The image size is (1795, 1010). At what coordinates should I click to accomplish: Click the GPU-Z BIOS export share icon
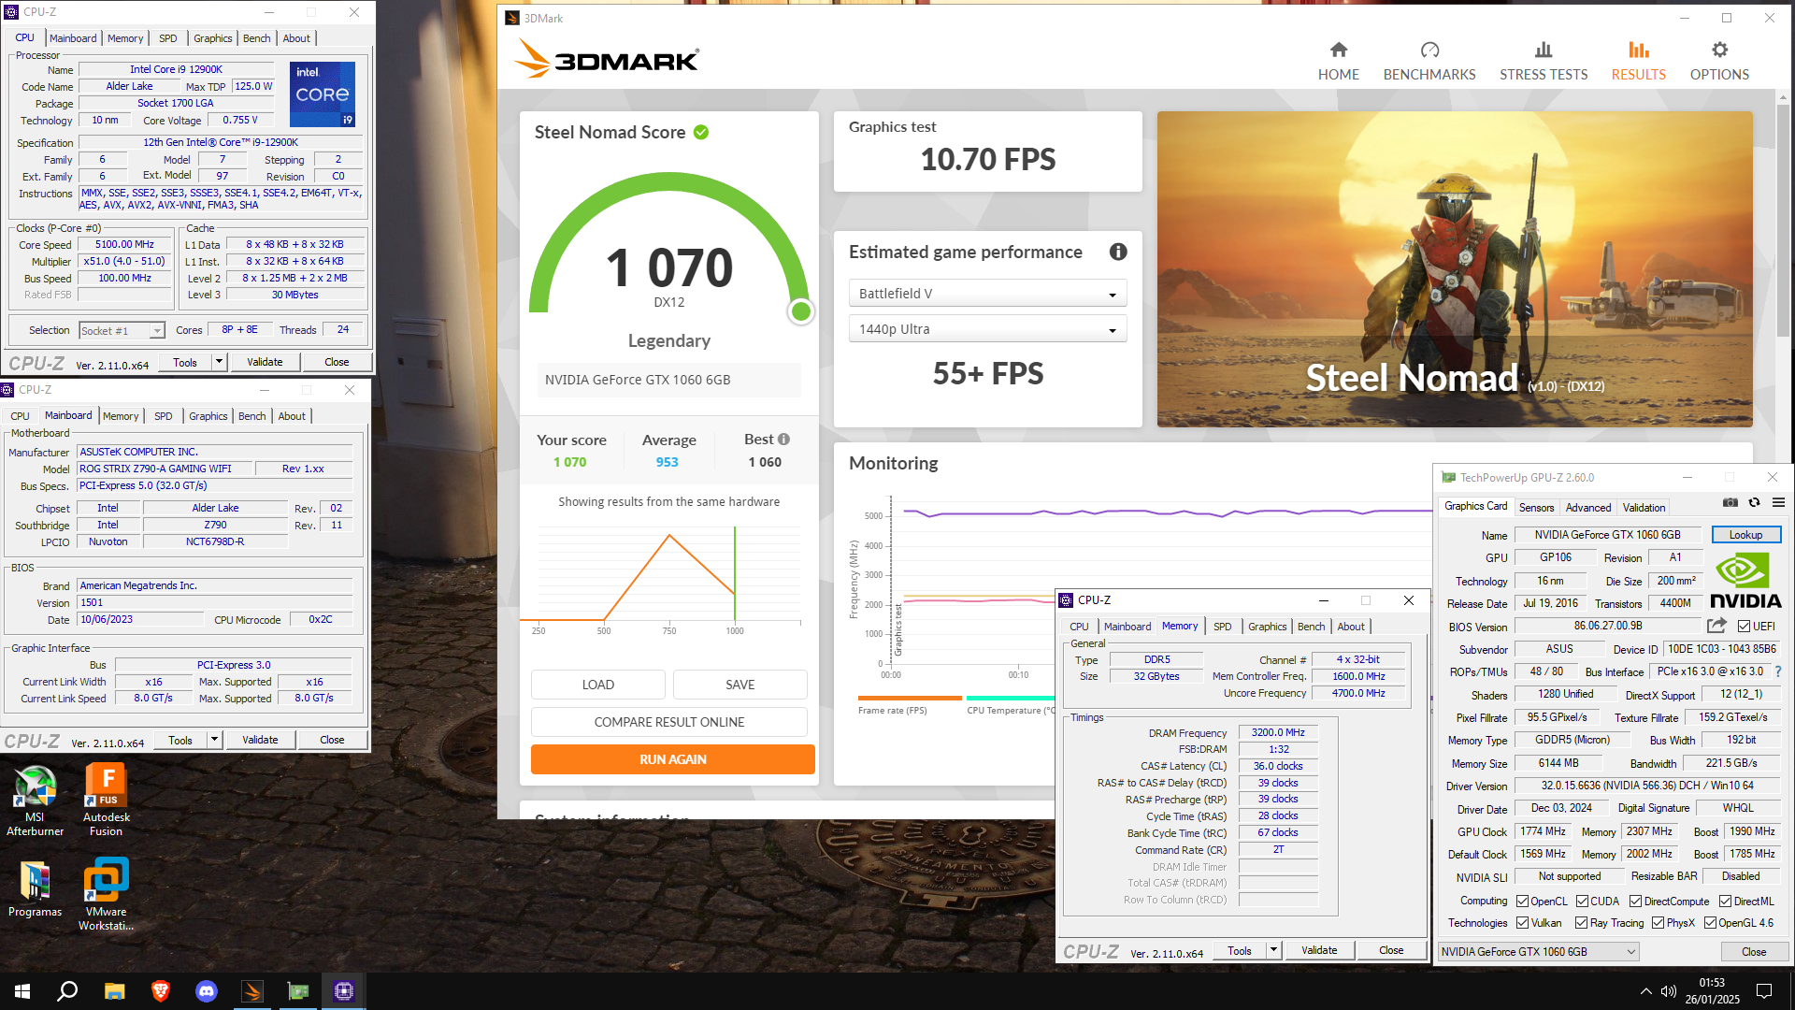coord(1716,626)
